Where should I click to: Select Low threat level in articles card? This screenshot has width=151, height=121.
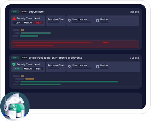[18, 69]
